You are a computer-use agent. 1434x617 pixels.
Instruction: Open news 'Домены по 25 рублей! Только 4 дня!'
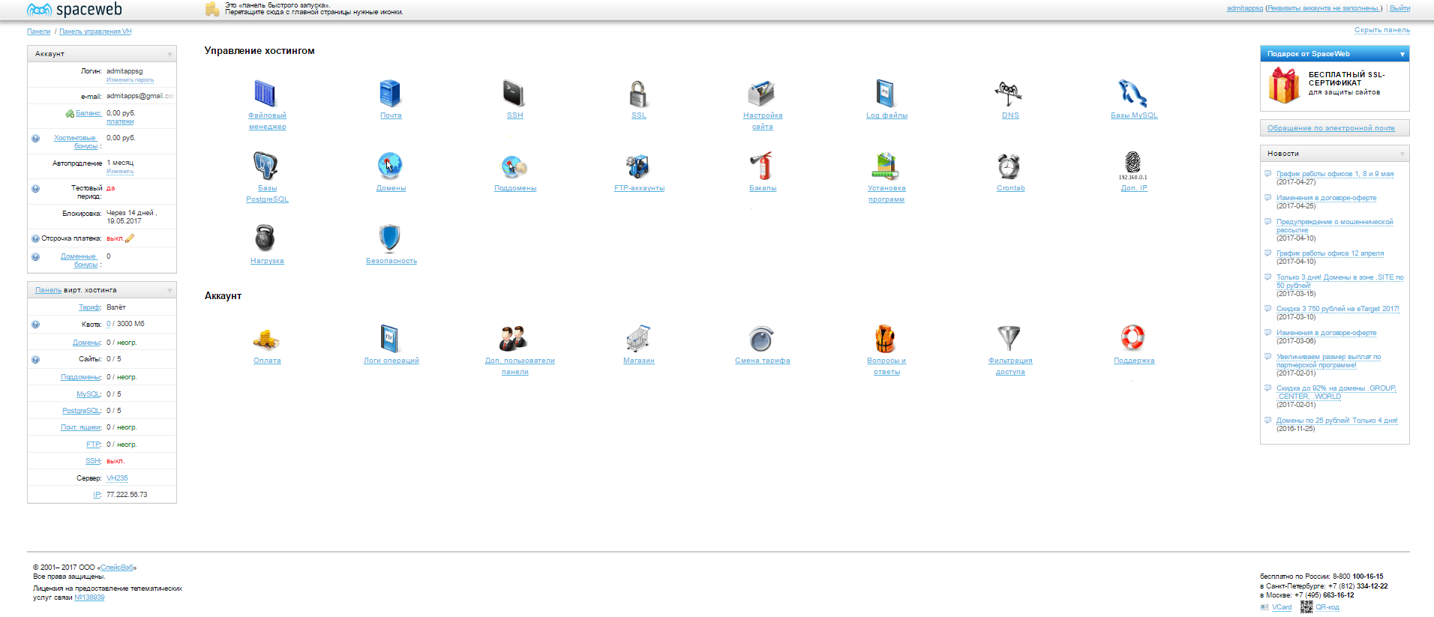[1337, 421]
